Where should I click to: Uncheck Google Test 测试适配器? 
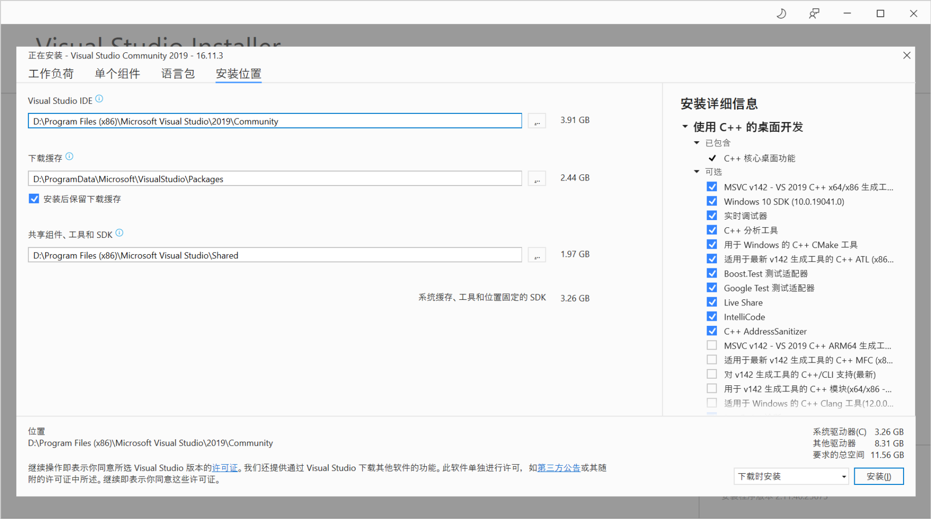[x=712, y=288]
